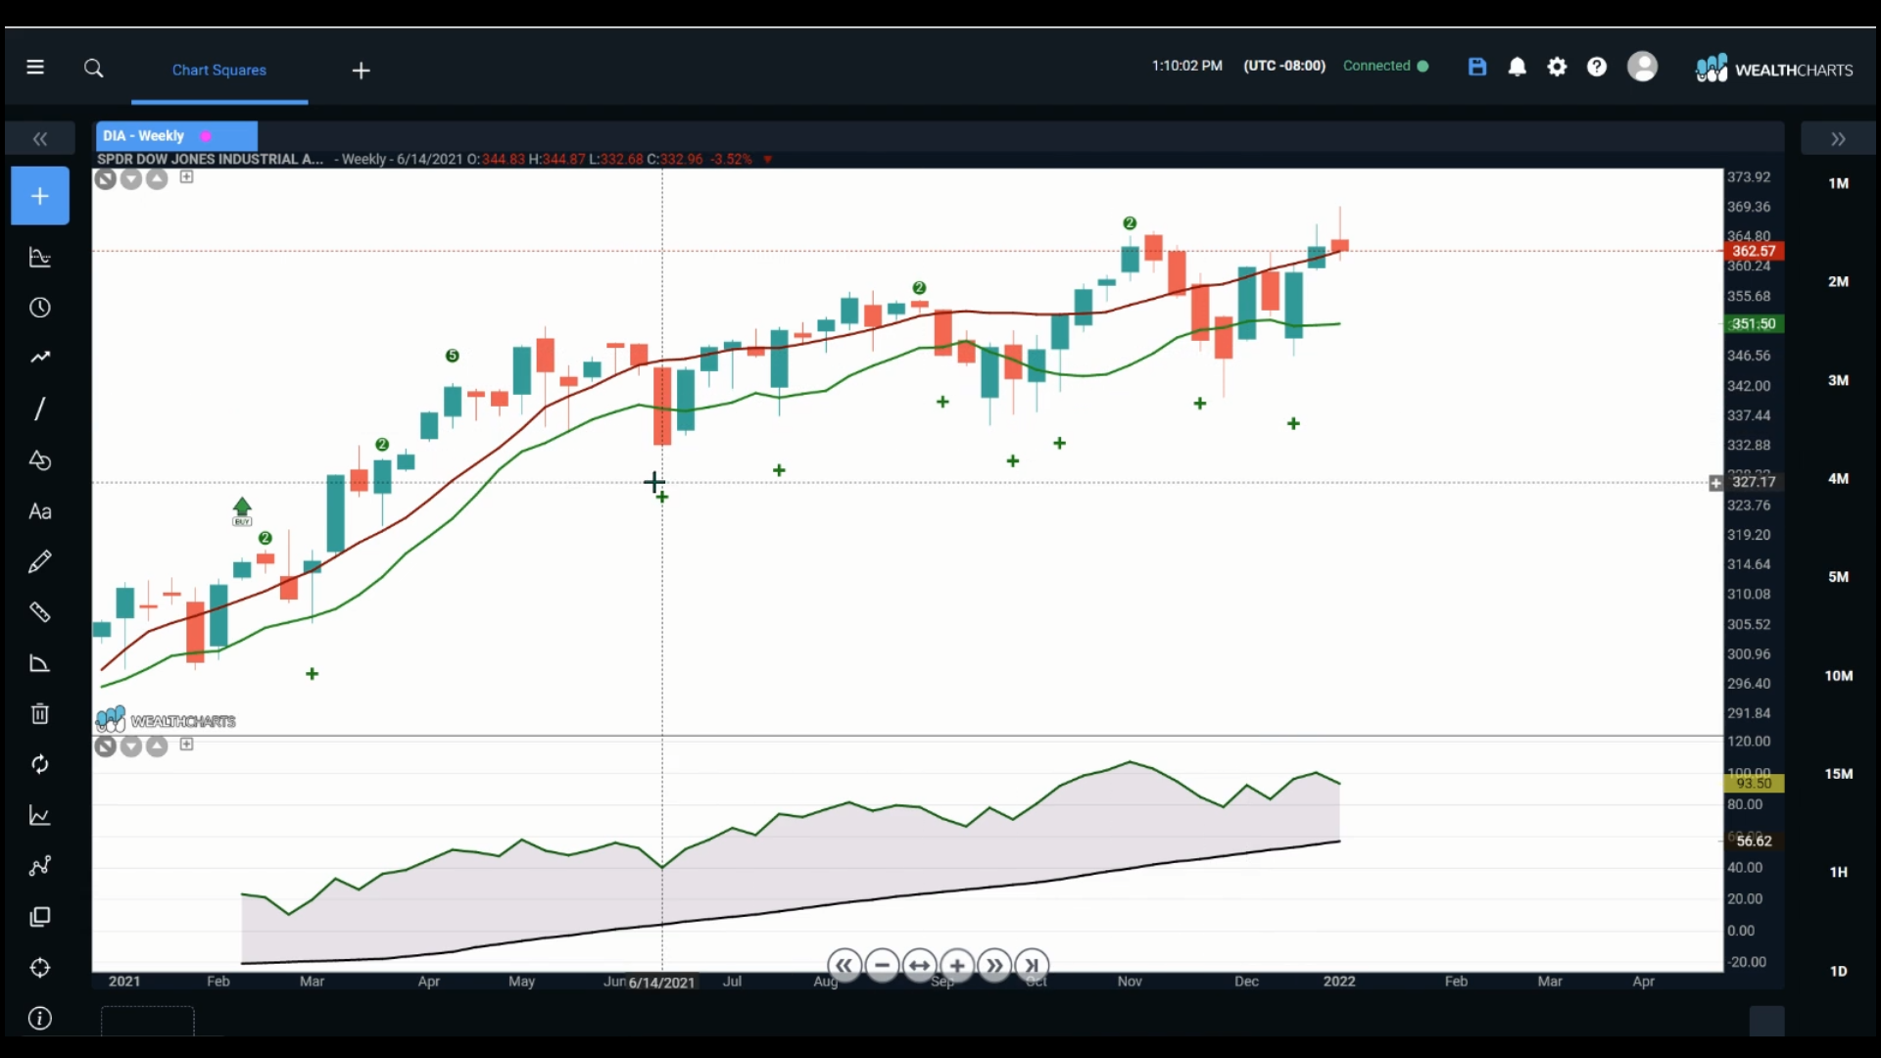Disable the price pane circle-slash toggle
This screenshot has height=1058, width=1881.
[106, 178]
